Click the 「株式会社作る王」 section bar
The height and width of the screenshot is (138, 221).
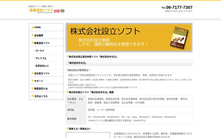tap(129, 63)
